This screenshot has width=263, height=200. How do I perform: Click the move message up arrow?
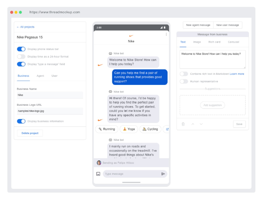click(192, 124)
